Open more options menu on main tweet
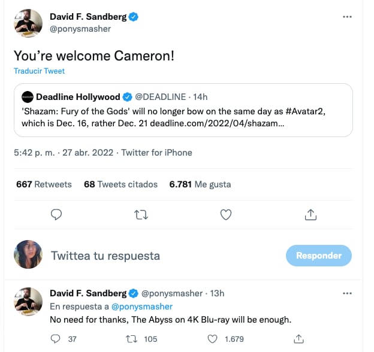 tap(347, 17)
